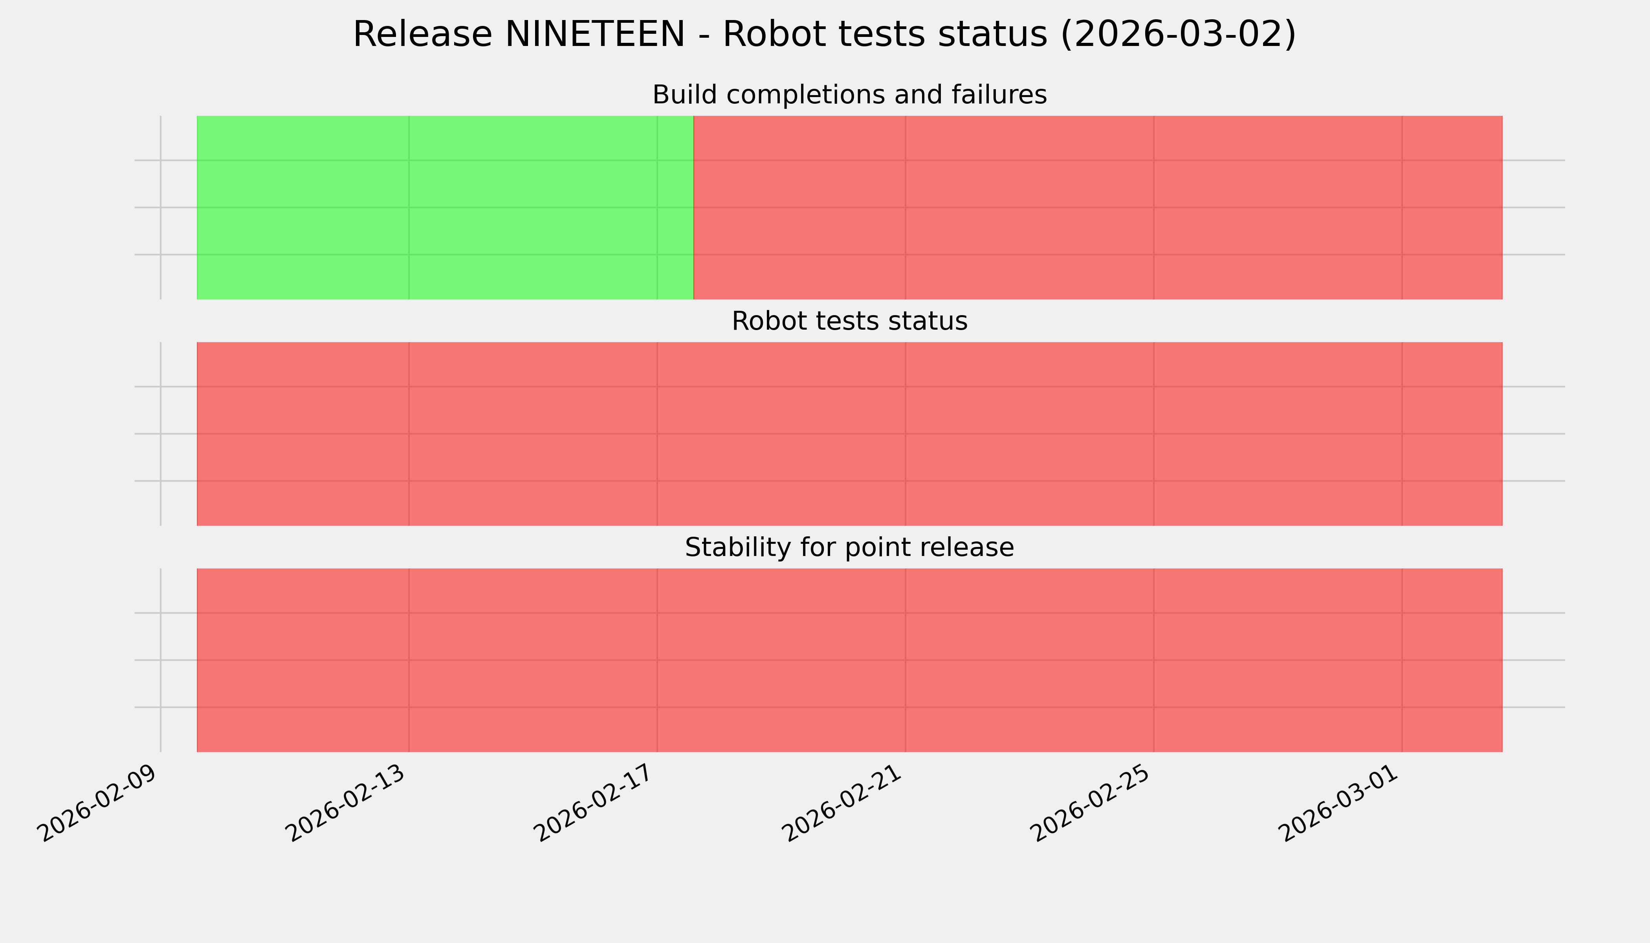1650x943 pixels.
Task: Click the green region in the Build completions chart
Action: click(x=445, y=207)
